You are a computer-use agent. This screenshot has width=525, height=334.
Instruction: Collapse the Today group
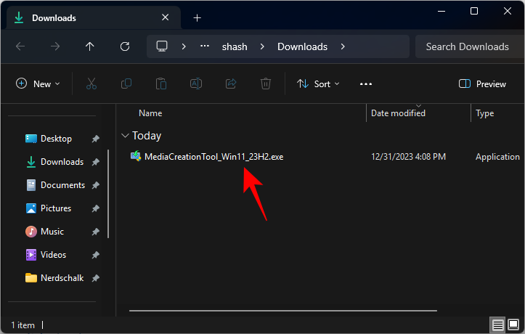click(126, 136)
